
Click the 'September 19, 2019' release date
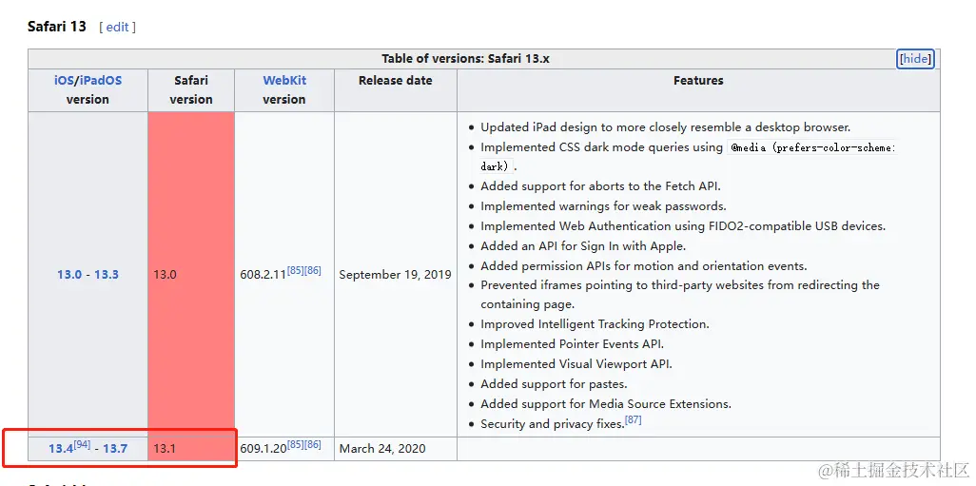click(x=396, y=275)
